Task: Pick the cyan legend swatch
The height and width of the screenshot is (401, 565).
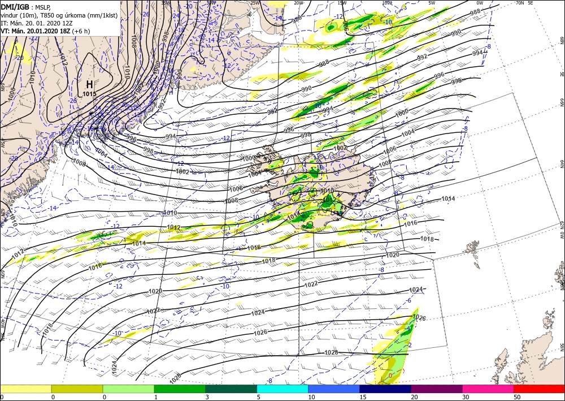Action: coord(282,389)
